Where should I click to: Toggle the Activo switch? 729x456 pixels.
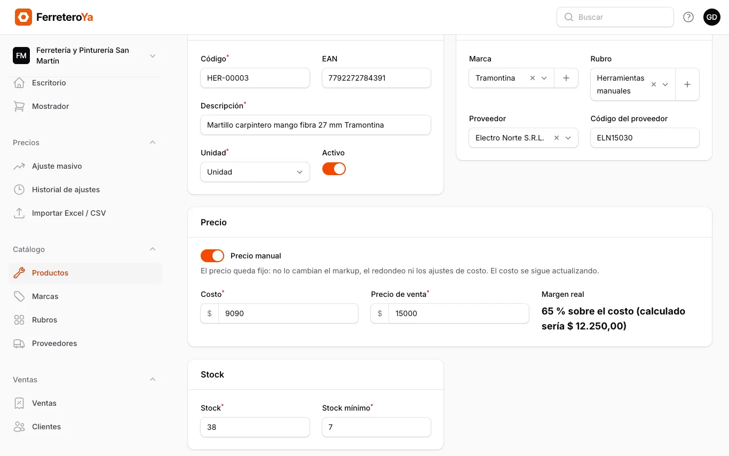334,169
